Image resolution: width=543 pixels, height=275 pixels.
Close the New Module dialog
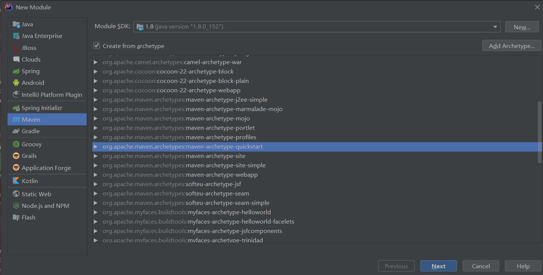537,7
